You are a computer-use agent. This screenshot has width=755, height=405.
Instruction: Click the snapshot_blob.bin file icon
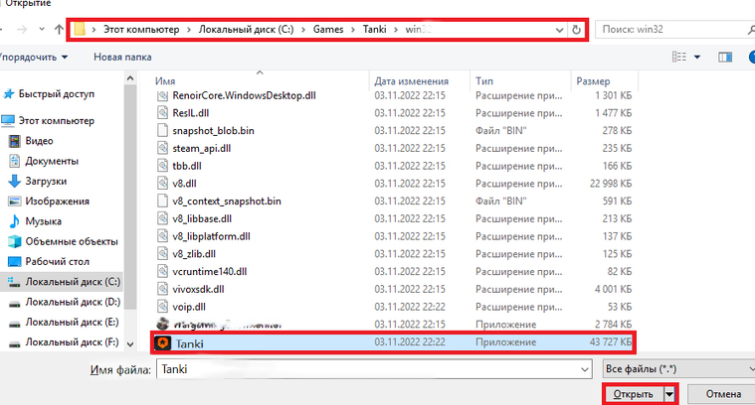(163, 131)
